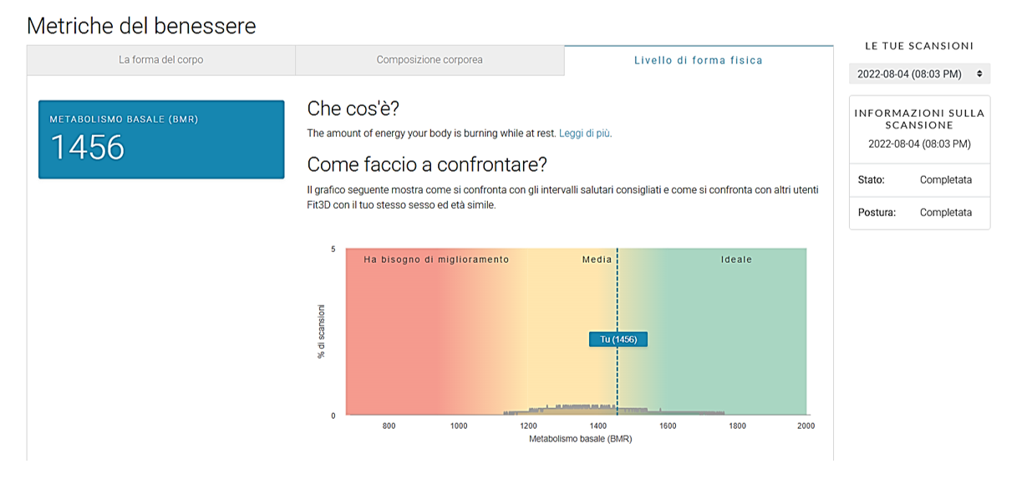Click the Leggi di più link

[585, 133]
